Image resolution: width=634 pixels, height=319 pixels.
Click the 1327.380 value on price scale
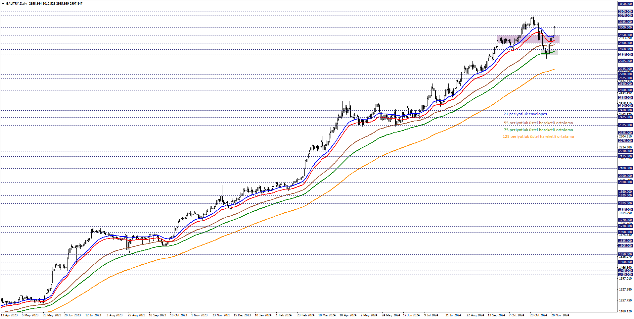(x=625, y=290)
